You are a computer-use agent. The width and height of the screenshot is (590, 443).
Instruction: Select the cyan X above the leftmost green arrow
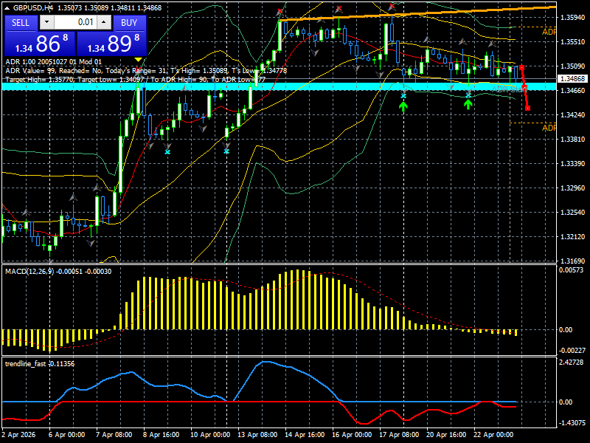coord(403,96)
